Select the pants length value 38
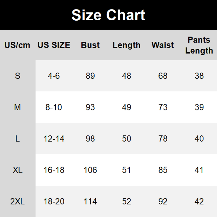The width and height of the screenshot is (217, 217). pos(199,76)
